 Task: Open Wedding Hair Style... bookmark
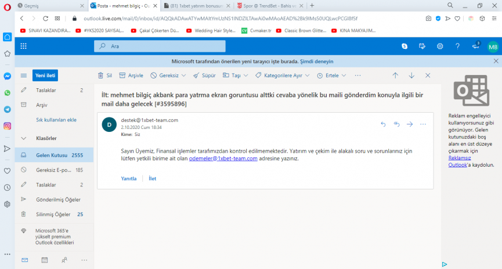(211, 31)
